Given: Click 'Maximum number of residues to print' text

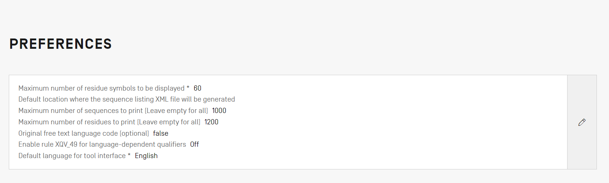Looking at the screenshot, I should click(77, 122).
